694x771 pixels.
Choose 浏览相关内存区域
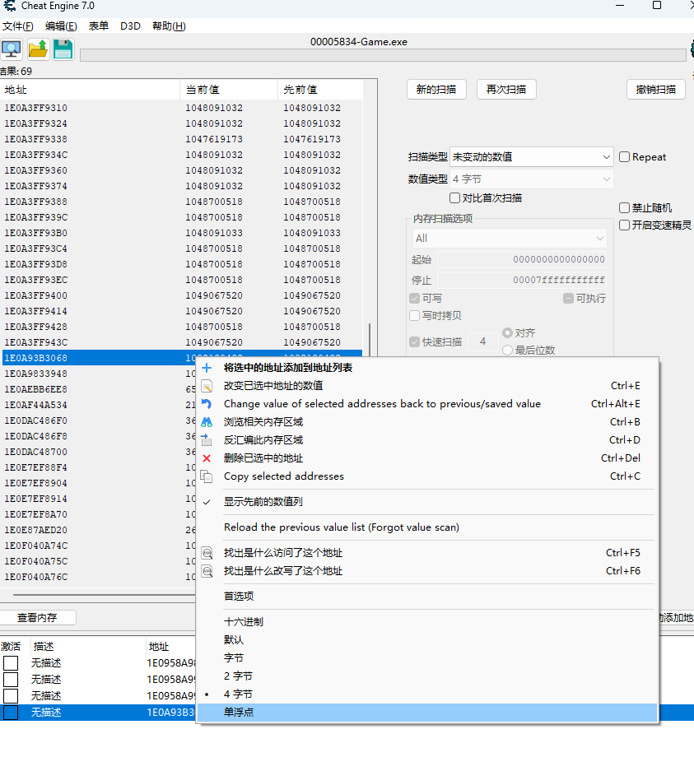pyautogui.click(x=427, y=422)
